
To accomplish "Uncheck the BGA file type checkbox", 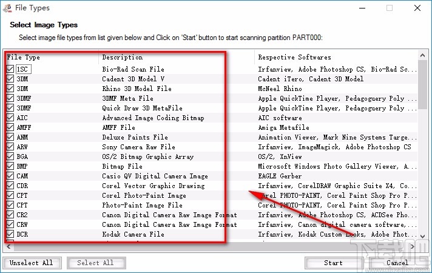I will [10, 156].
